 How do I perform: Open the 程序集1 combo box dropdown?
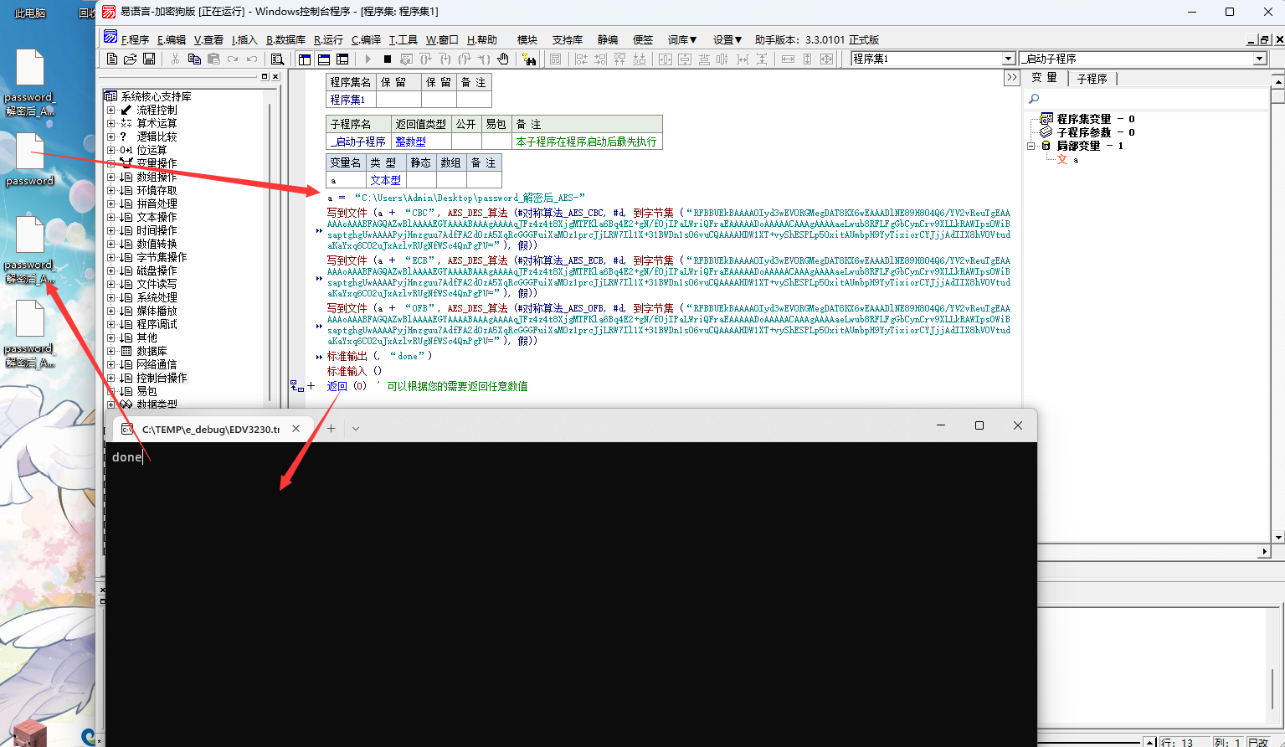tap(1008, 59)
